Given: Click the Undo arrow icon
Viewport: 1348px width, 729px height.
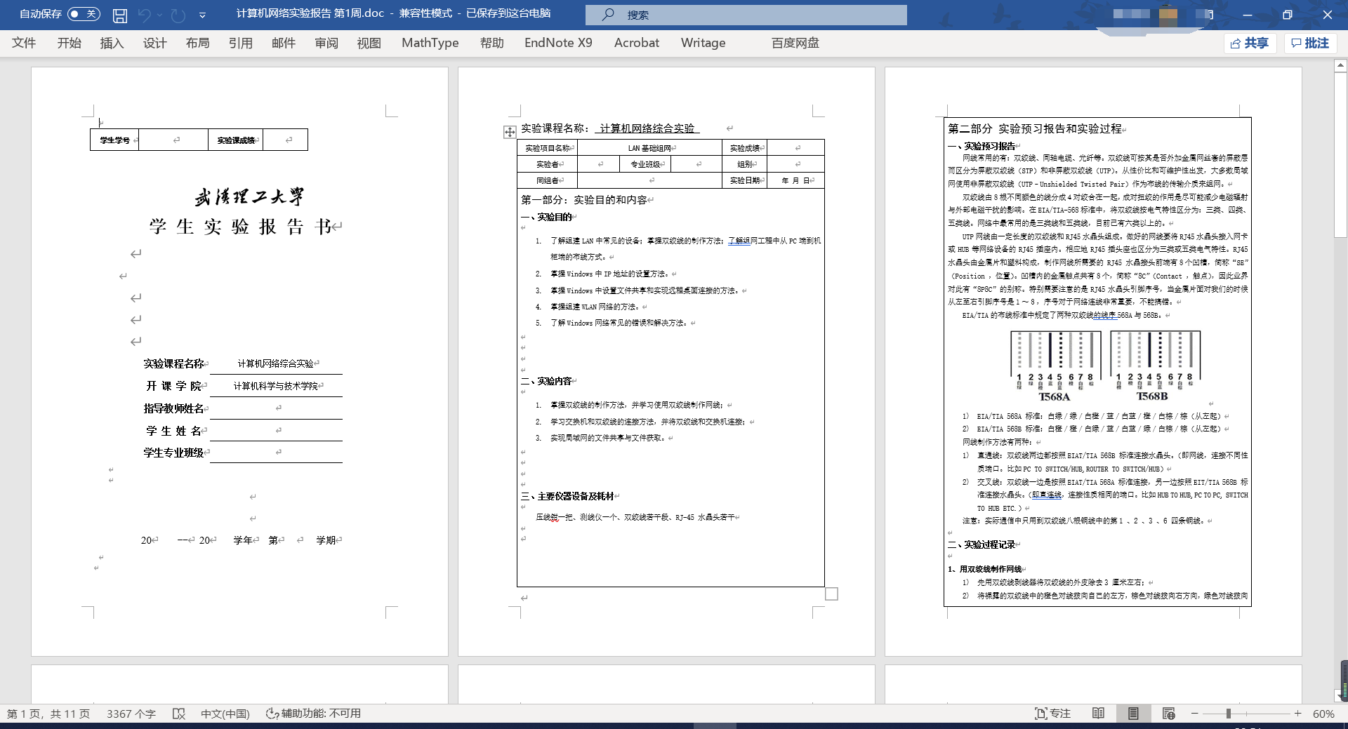Looking at the screenshot, I should click(x=145, y=15).
